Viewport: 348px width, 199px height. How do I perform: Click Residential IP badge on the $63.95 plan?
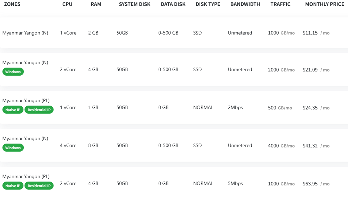click(39, 186)
